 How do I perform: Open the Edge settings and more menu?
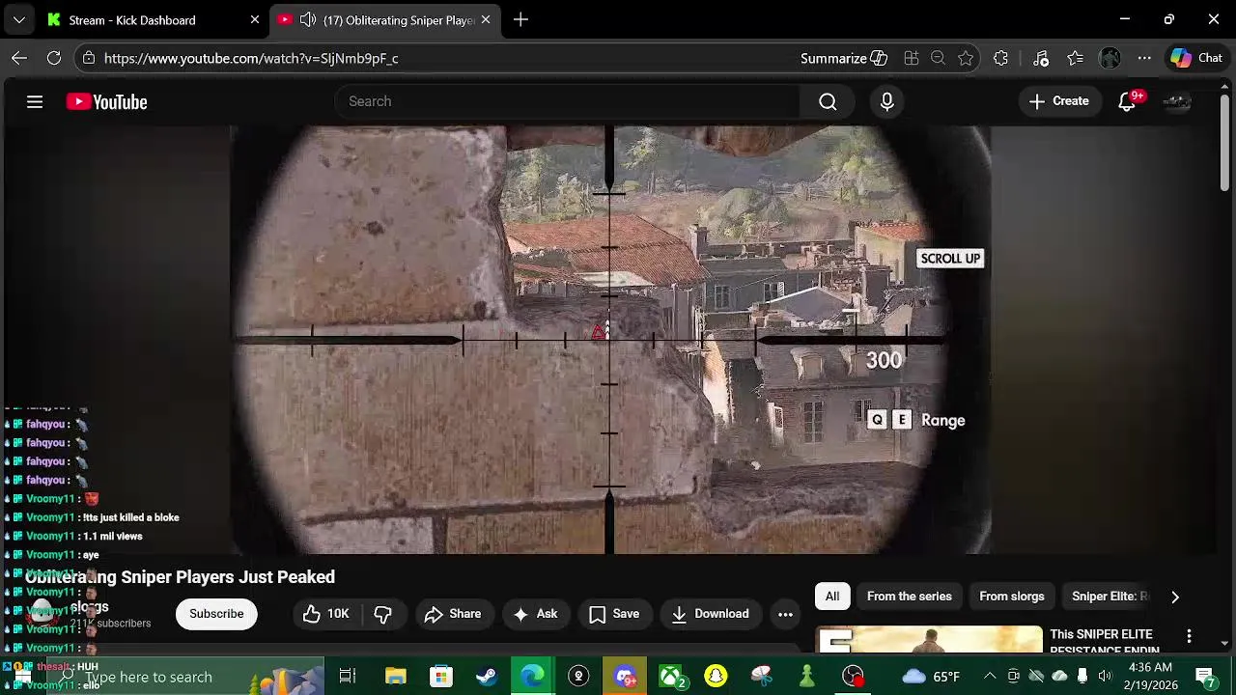[x=1144, y=58]
